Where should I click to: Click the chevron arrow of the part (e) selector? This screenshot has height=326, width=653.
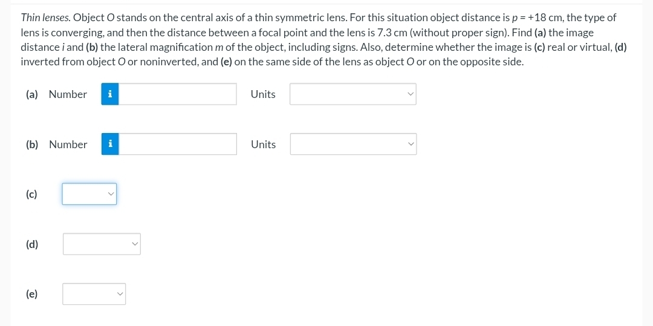[120, 294]
